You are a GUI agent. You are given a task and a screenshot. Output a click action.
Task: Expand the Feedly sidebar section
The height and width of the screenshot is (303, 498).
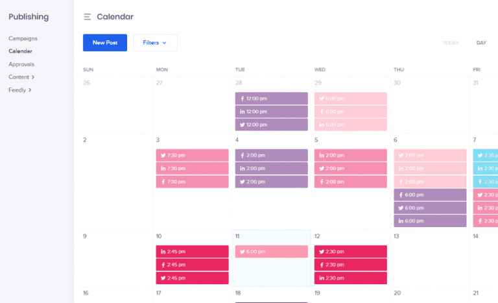[20, 90]
